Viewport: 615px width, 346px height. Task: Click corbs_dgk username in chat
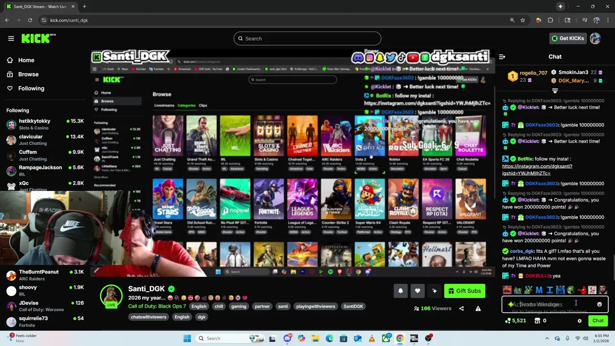(522, 251)
